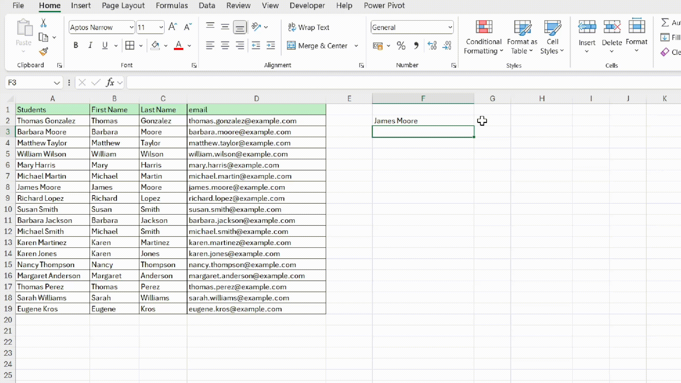Click the Percent Style icon
The width and height of the screenshot is (681, 383).
coord(401,46)
